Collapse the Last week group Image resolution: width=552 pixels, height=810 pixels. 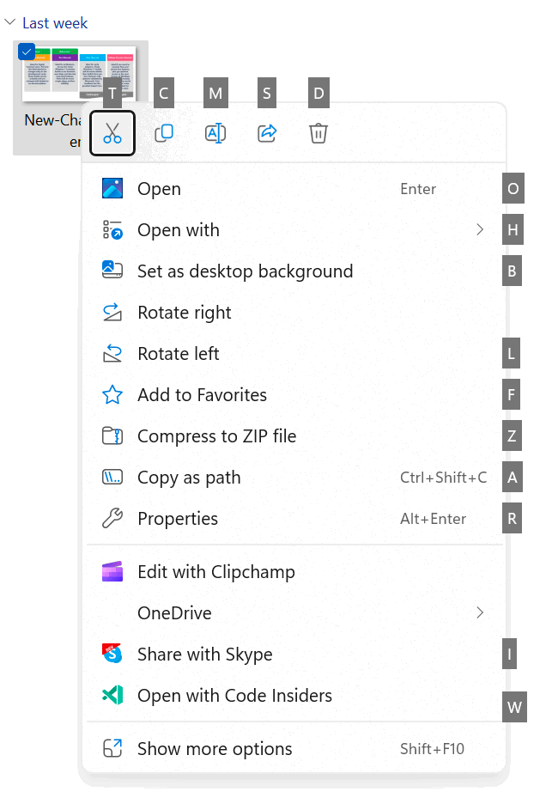click(10, 22)
